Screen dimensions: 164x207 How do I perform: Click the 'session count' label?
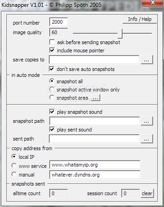[x=102, y=193]
